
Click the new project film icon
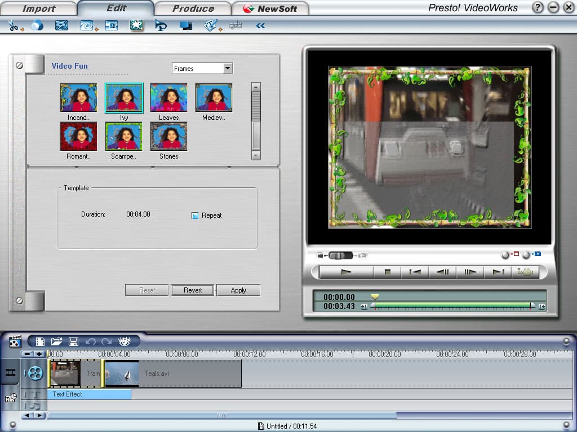tap(40, 341)
